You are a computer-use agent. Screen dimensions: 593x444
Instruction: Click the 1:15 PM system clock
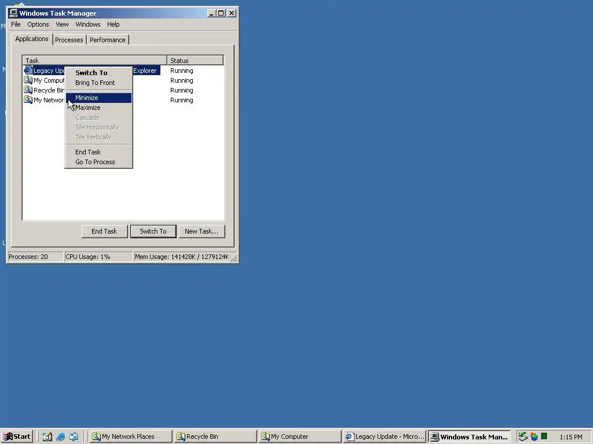pyautogui.click(x=570, y=437)
